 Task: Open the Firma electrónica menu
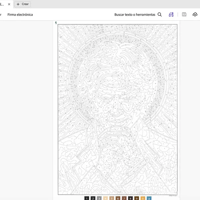click(20, 15)
